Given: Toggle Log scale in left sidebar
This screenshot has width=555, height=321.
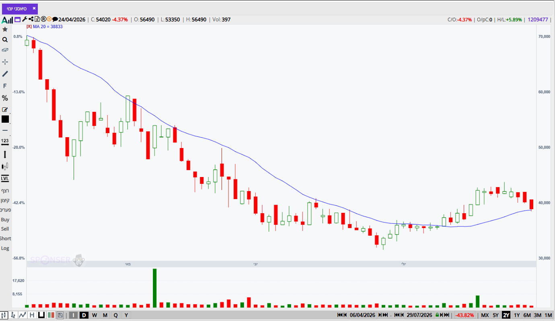Looking at the screenshot, I should (x=5, y=248).
